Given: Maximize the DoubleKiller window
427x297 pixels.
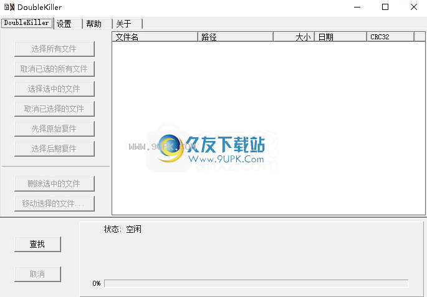Looking at the screenshot, I should coord(385,7).
